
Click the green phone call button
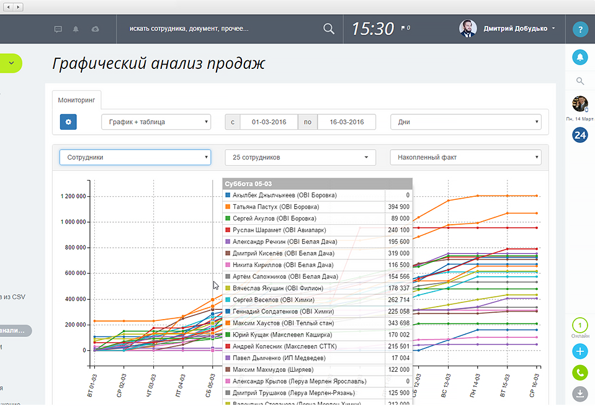tap(580, 373)
